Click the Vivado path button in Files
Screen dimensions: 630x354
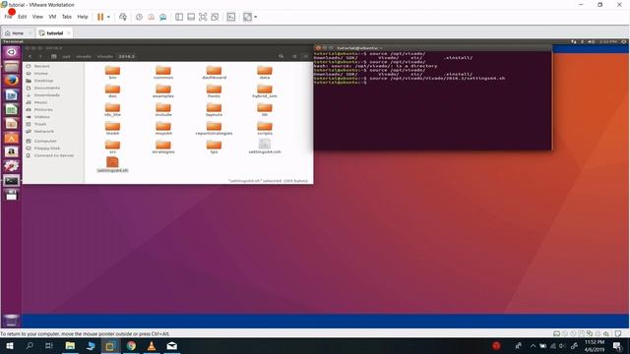pyautogui.click(x=105, y=57)
